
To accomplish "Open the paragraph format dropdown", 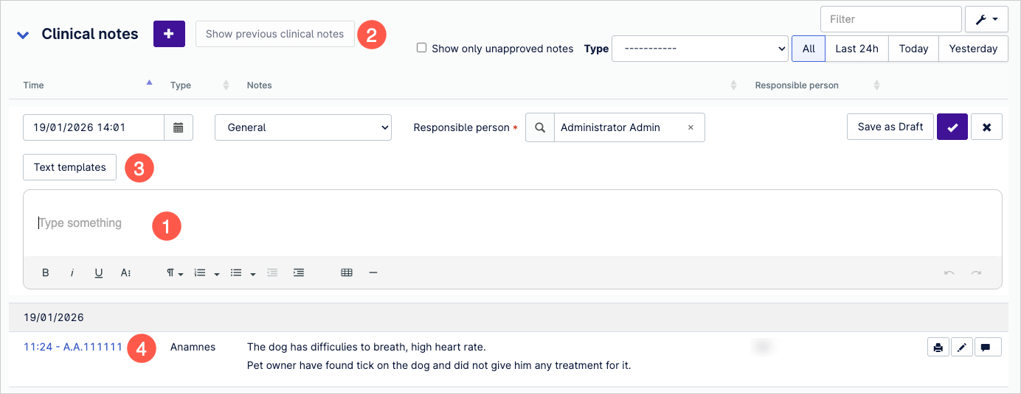I will [x=175, y=272].
